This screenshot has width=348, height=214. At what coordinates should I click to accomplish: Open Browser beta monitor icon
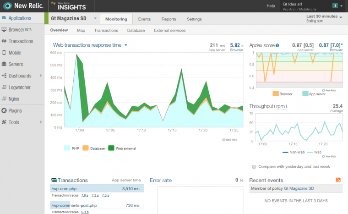point(4,29)
